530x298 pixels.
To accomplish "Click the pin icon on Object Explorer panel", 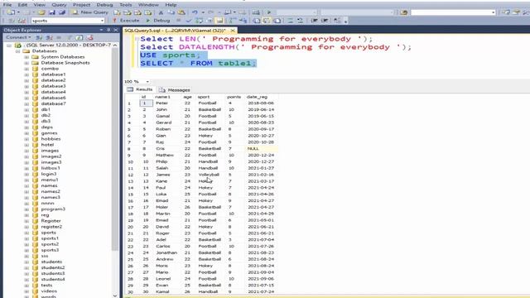I will click(108, 30).
